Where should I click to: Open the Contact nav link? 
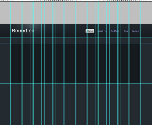pos(135,31)
